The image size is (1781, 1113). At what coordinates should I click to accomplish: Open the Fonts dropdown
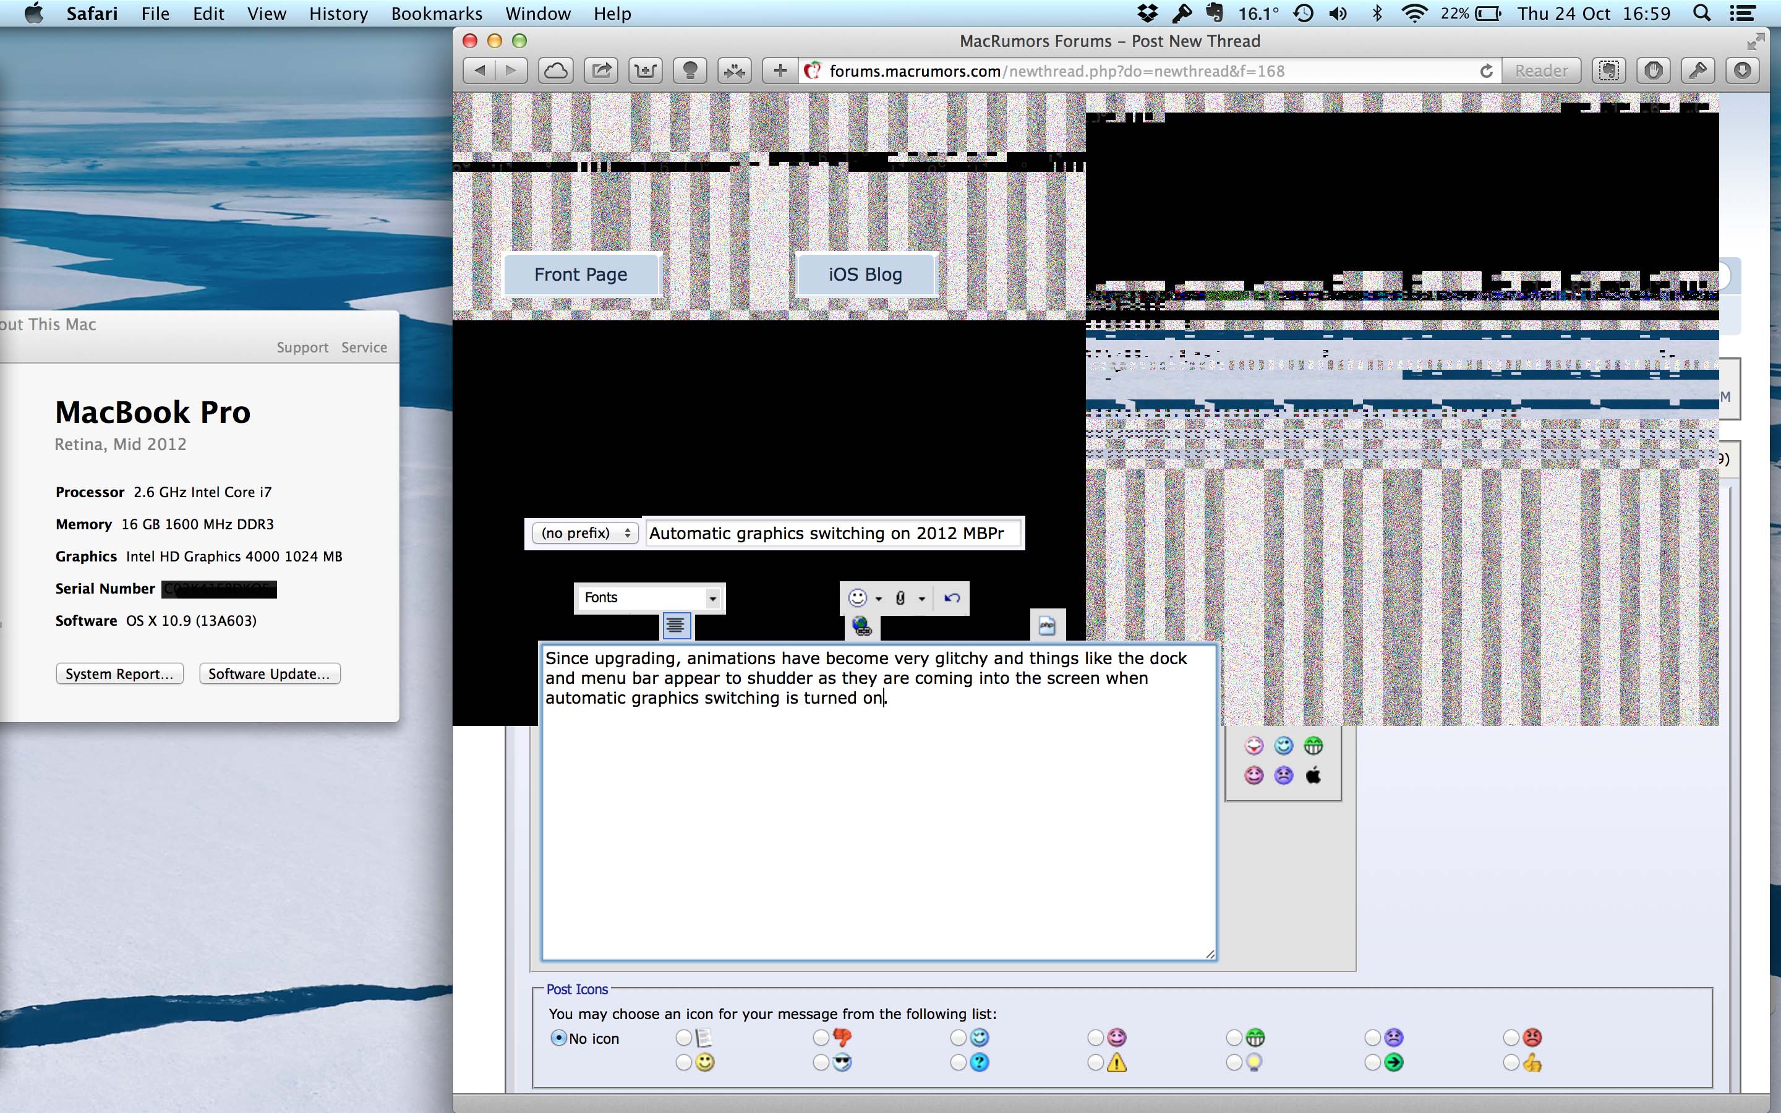pyautogui.click(x=649, y=598)
